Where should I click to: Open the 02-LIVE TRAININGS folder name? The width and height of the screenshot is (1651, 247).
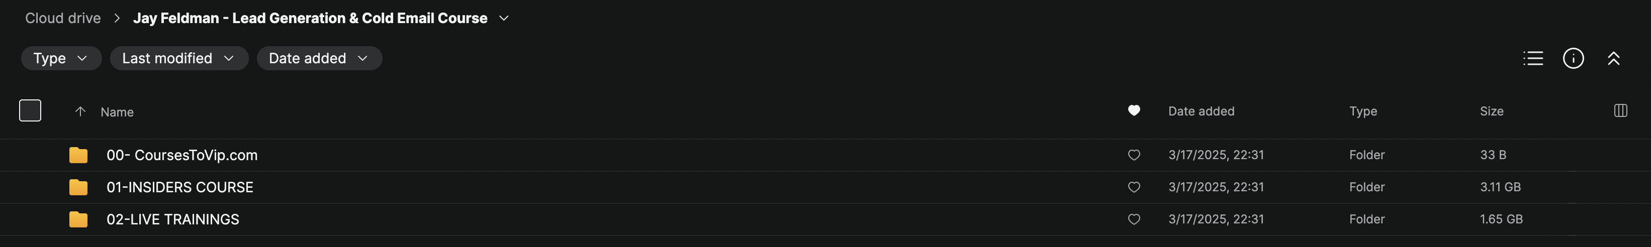tap(172, 219)
